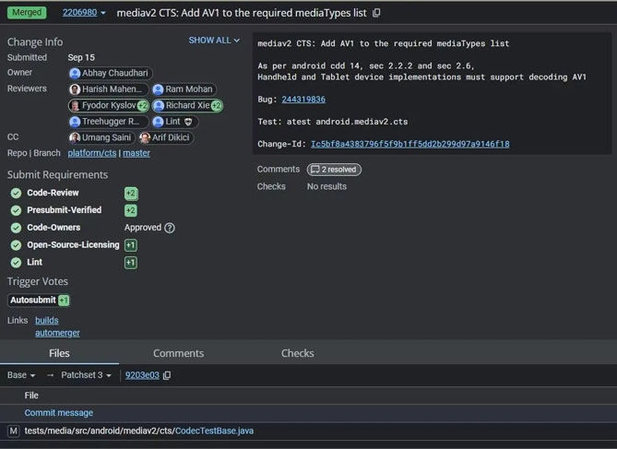
Task: Click the Code-Owners help question mark icon
Action: coord(170,228)
